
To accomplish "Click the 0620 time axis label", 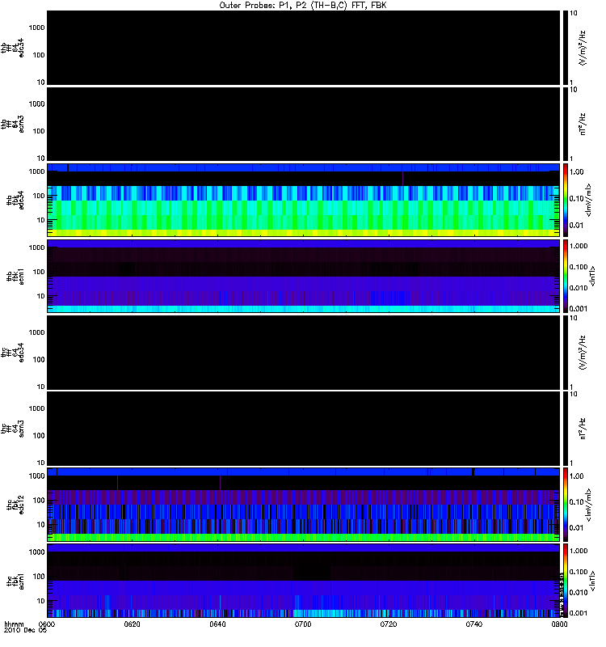I will [132, 624].
